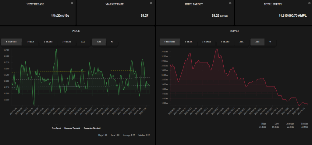Click the info icon on Market Rate card
Viewport: 312px width, 145px height.
[151, 3]
